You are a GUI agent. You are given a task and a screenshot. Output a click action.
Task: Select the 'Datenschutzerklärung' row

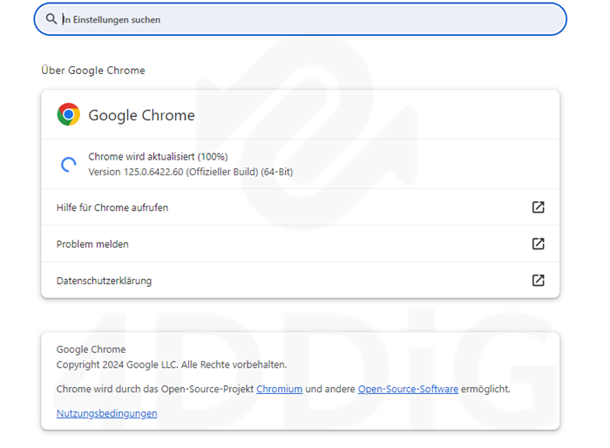300,281
